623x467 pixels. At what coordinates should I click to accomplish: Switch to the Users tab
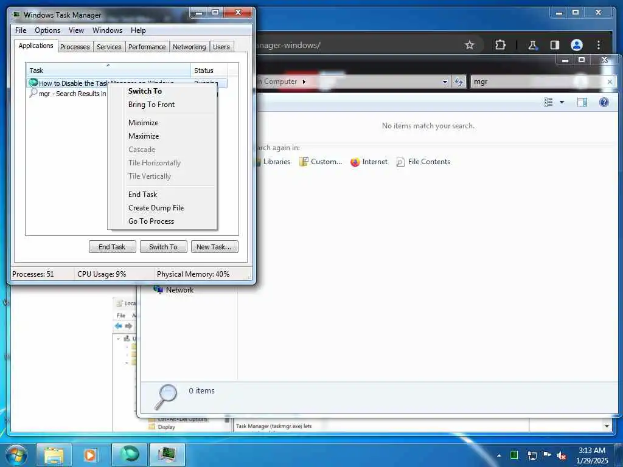(x=221, y=47)
